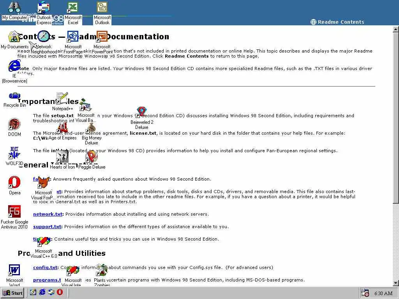Image resolution: width=399 pixels, height=299 pixels.
Task: Open the Peggle Deluxe desktop shortcut
Action: pyautogui.click(x=92, y=160)
